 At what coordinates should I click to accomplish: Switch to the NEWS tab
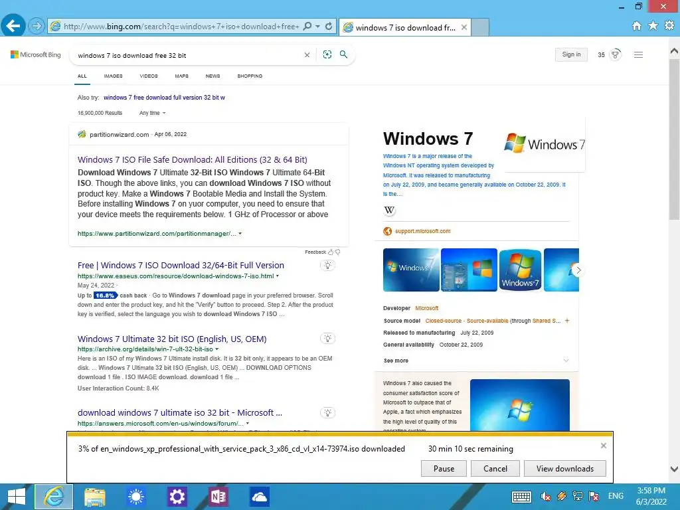pyautogui.click(x=212, y=76)
